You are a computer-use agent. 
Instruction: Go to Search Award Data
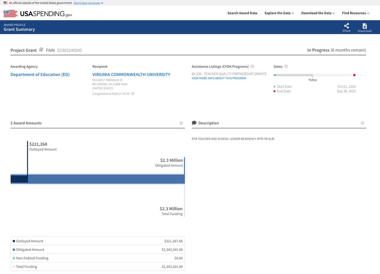(242, 13)
